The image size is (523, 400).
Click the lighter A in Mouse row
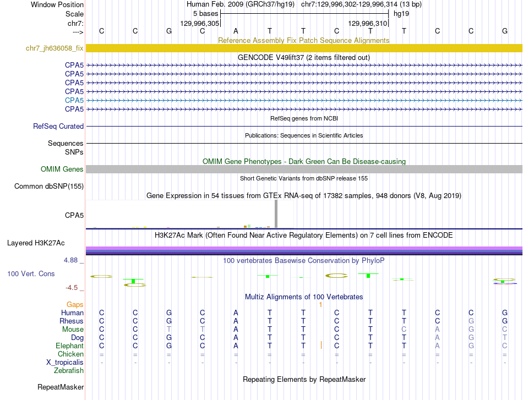click(437, 330)
